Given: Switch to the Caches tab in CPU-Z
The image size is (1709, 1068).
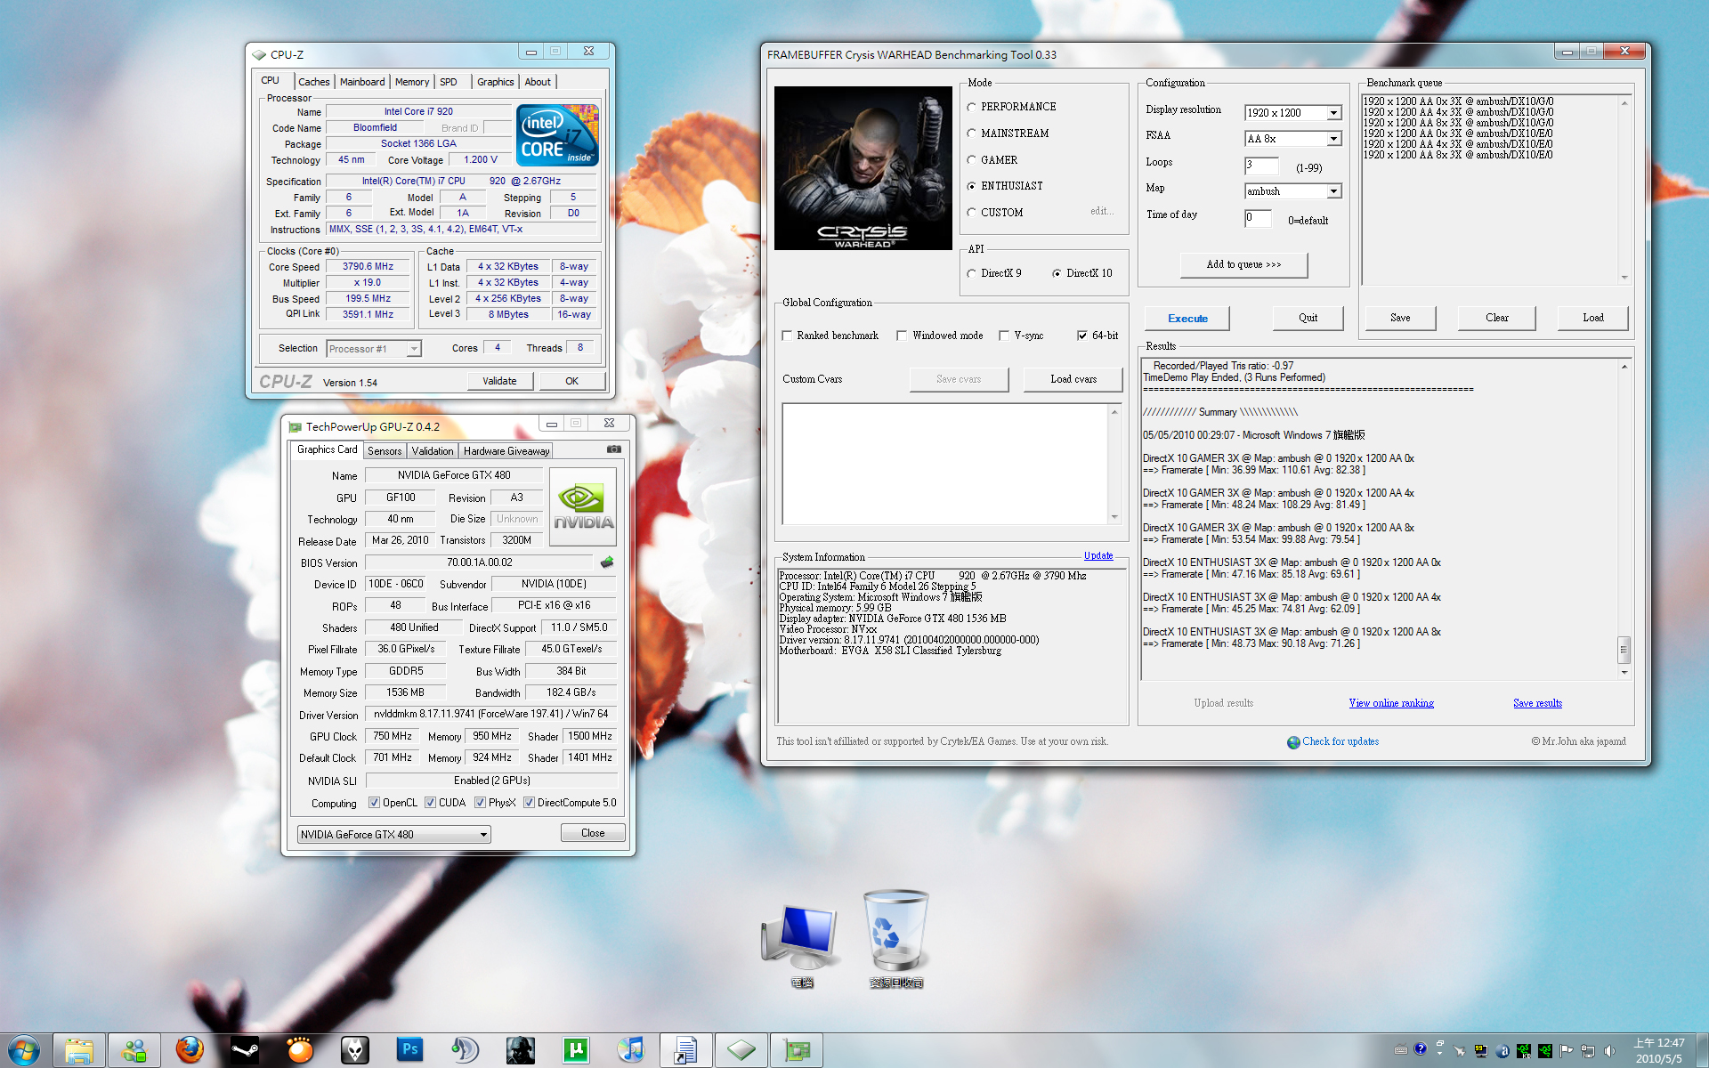Looking at the screenshot, I should click(313, 82).
